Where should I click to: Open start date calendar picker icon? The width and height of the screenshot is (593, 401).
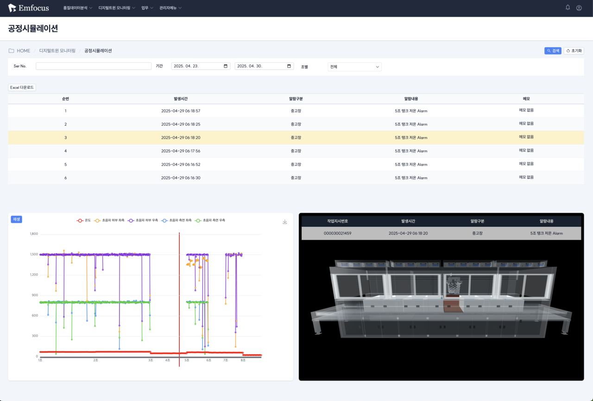(x=226, y=66)
